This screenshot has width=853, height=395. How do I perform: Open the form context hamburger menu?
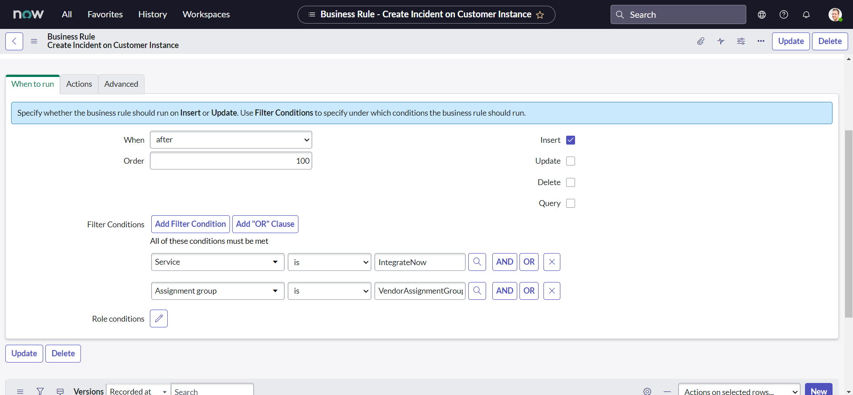tap(34, 41)
